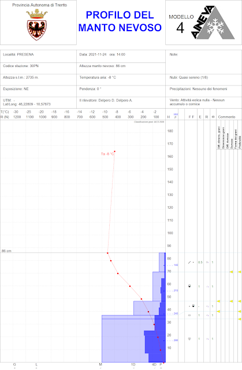Select the grain-form symbol at 20 cm

pyautogui.click(x=189, y=339)
